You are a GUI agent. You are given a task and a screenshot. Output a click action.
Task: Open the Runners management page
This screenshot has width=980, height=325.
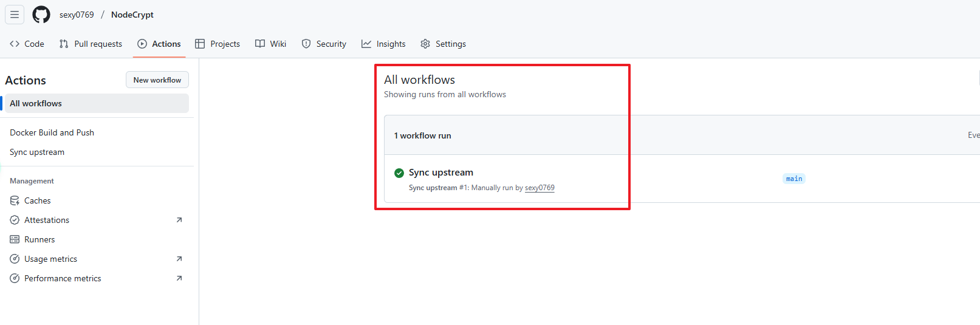pyautogui.click(x=39, y=239)
